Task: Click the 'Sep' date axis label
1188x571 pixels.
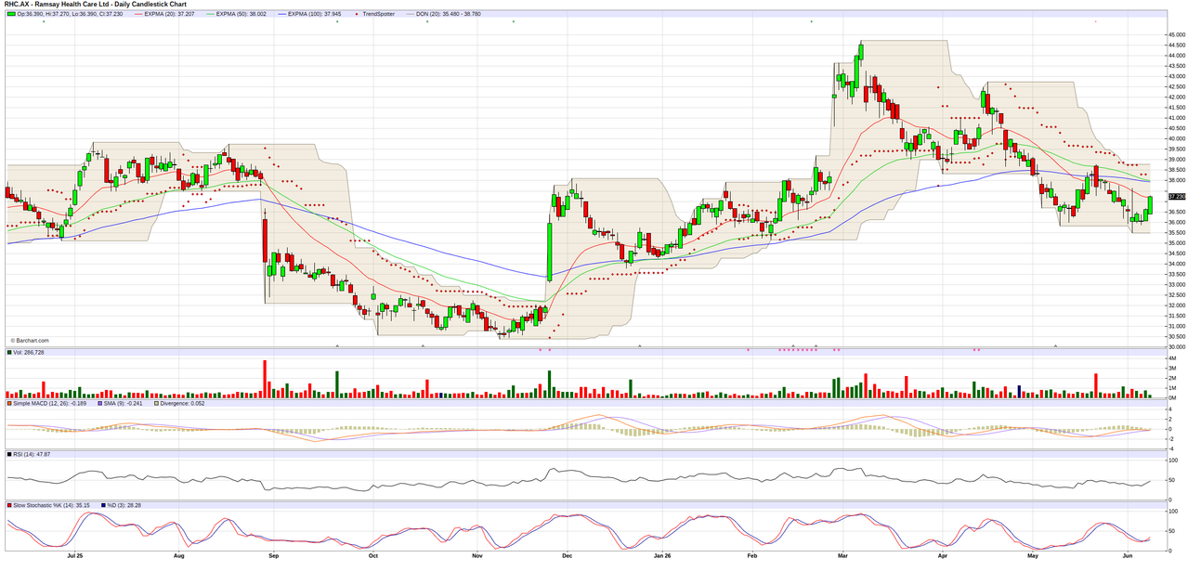Action: point(273,556)
